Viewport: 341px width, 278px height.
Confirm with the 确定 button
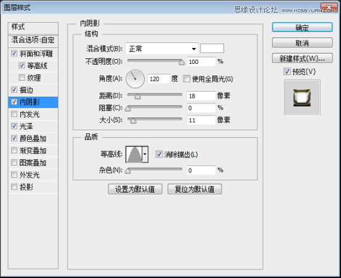[x=302, y=28]
